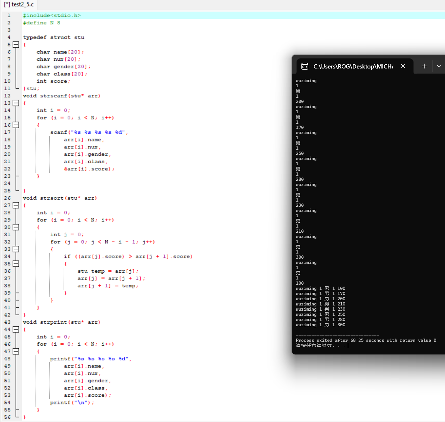This screenshot has height=422, width=445.
Task: Click 'char name[20];' declaration
Action: [60, 52]
